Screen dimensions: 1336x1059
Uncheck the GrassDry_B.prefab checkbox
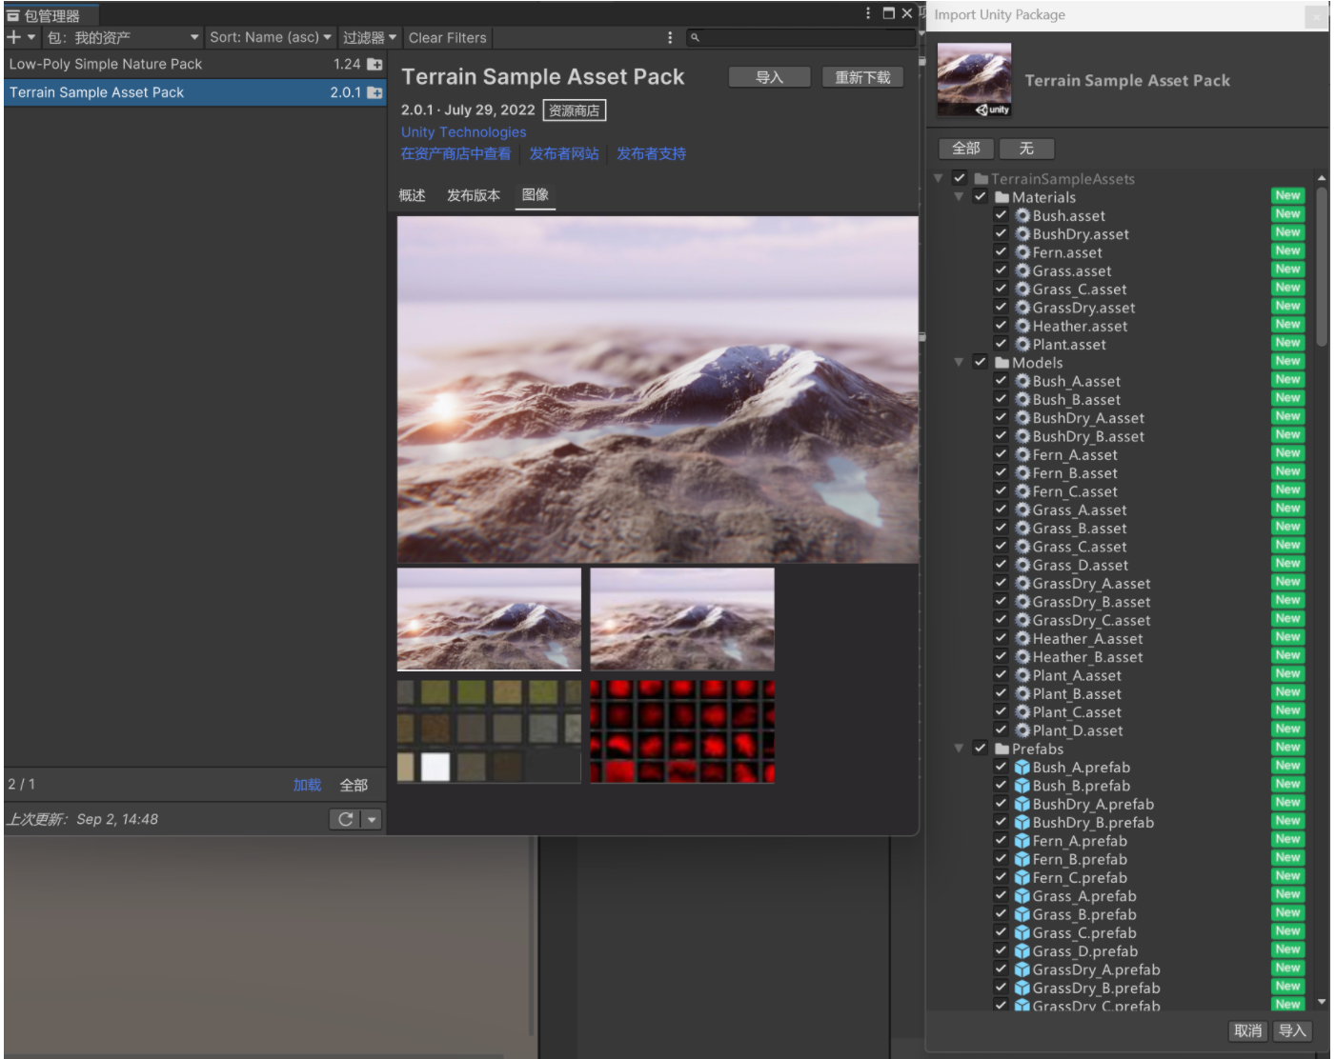1002,988
